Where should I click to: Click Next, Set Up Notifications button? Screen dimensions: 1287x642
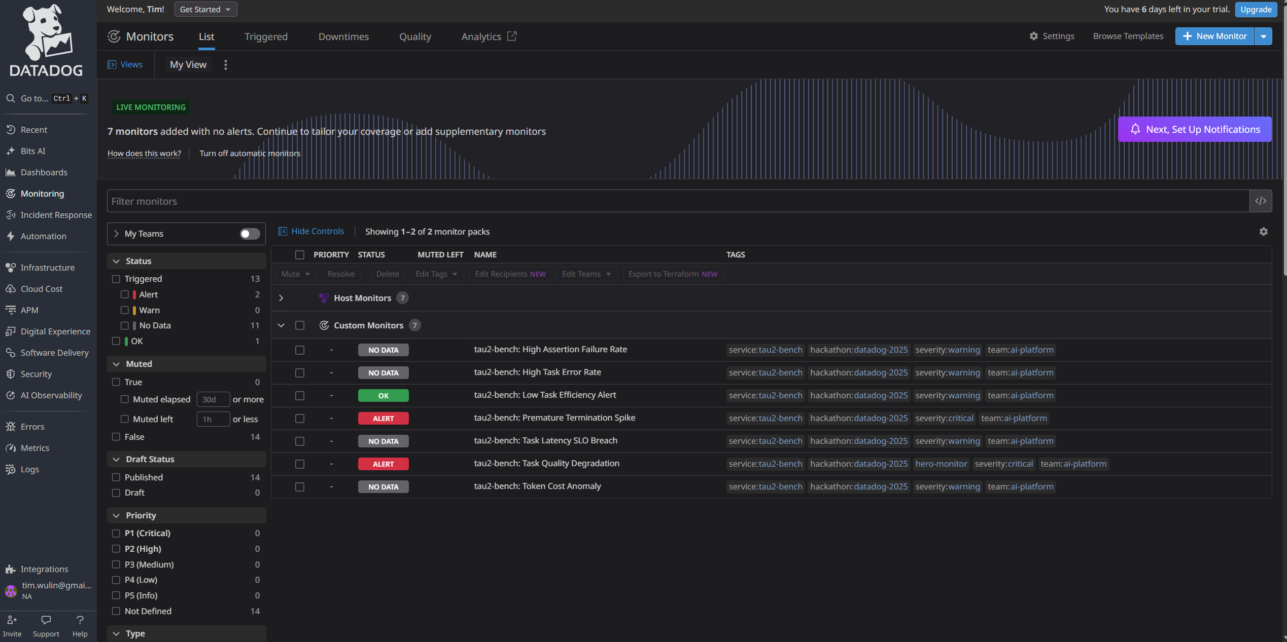click(x=1194, y=129)
